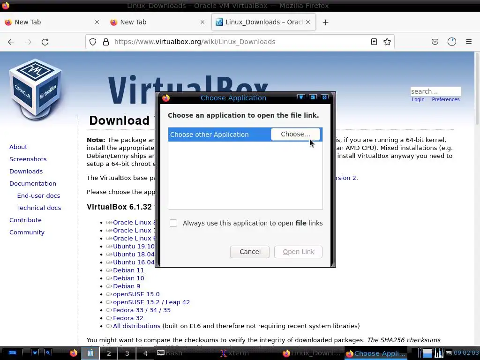Click the Firefox launcher in the taskbar
The width and height of the screenshot is (480, 360).
coord(74,353)
